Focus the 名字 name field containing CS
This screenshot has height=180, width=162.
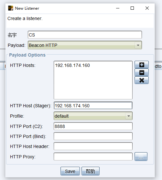pos(85,35)
